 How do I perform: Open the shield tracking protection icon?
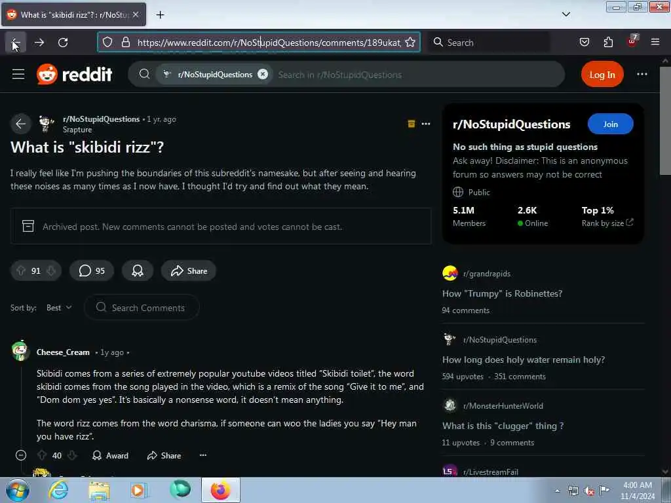coord(107,43)
